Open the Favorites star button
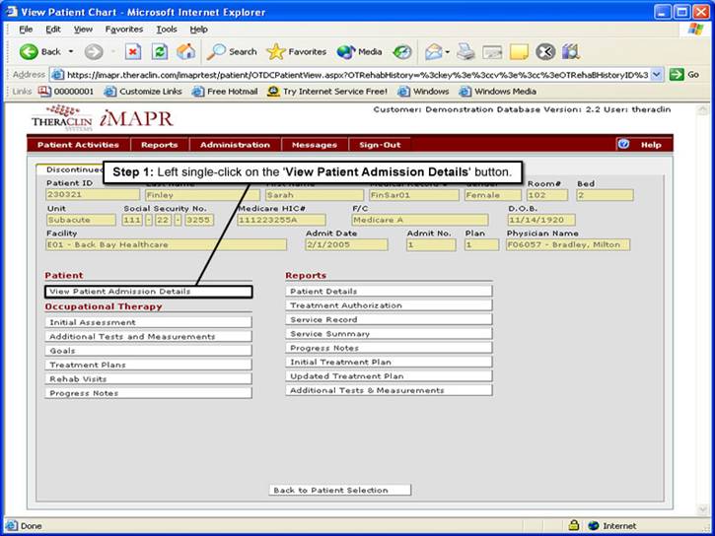Screen dimensions: 715x536 coord(297,51)
